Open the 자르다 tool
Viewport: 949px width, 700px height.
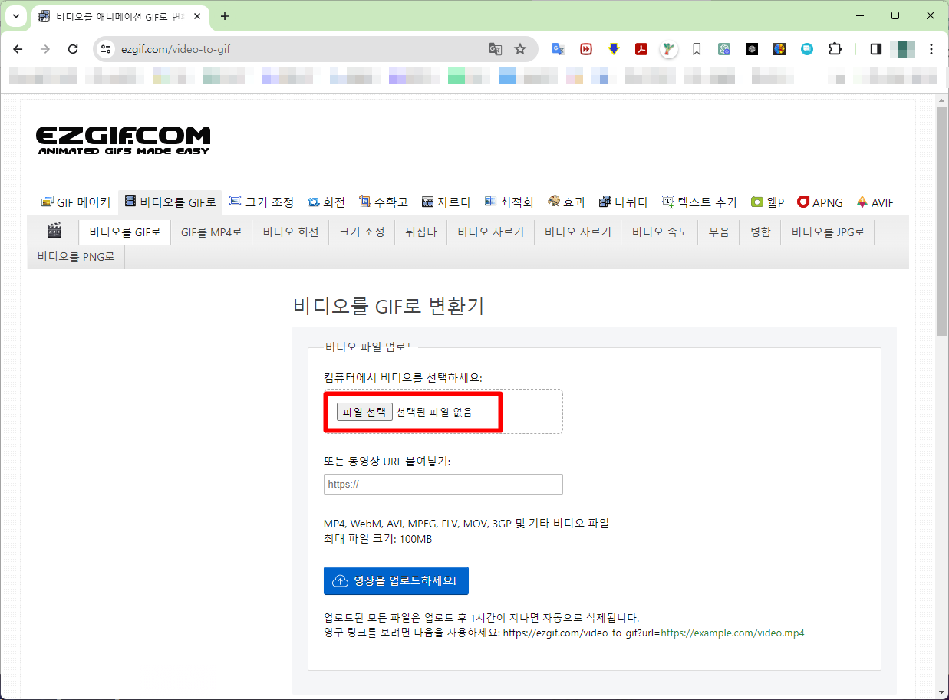pyautogui.click(x=446, y=202)
